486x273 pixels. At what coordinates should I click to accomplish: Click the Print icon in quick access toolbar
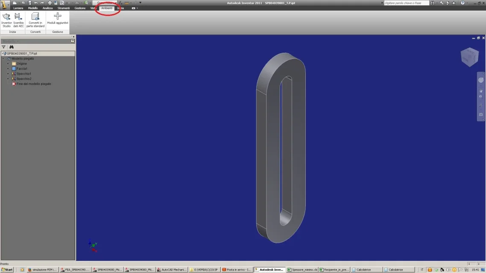50,3
